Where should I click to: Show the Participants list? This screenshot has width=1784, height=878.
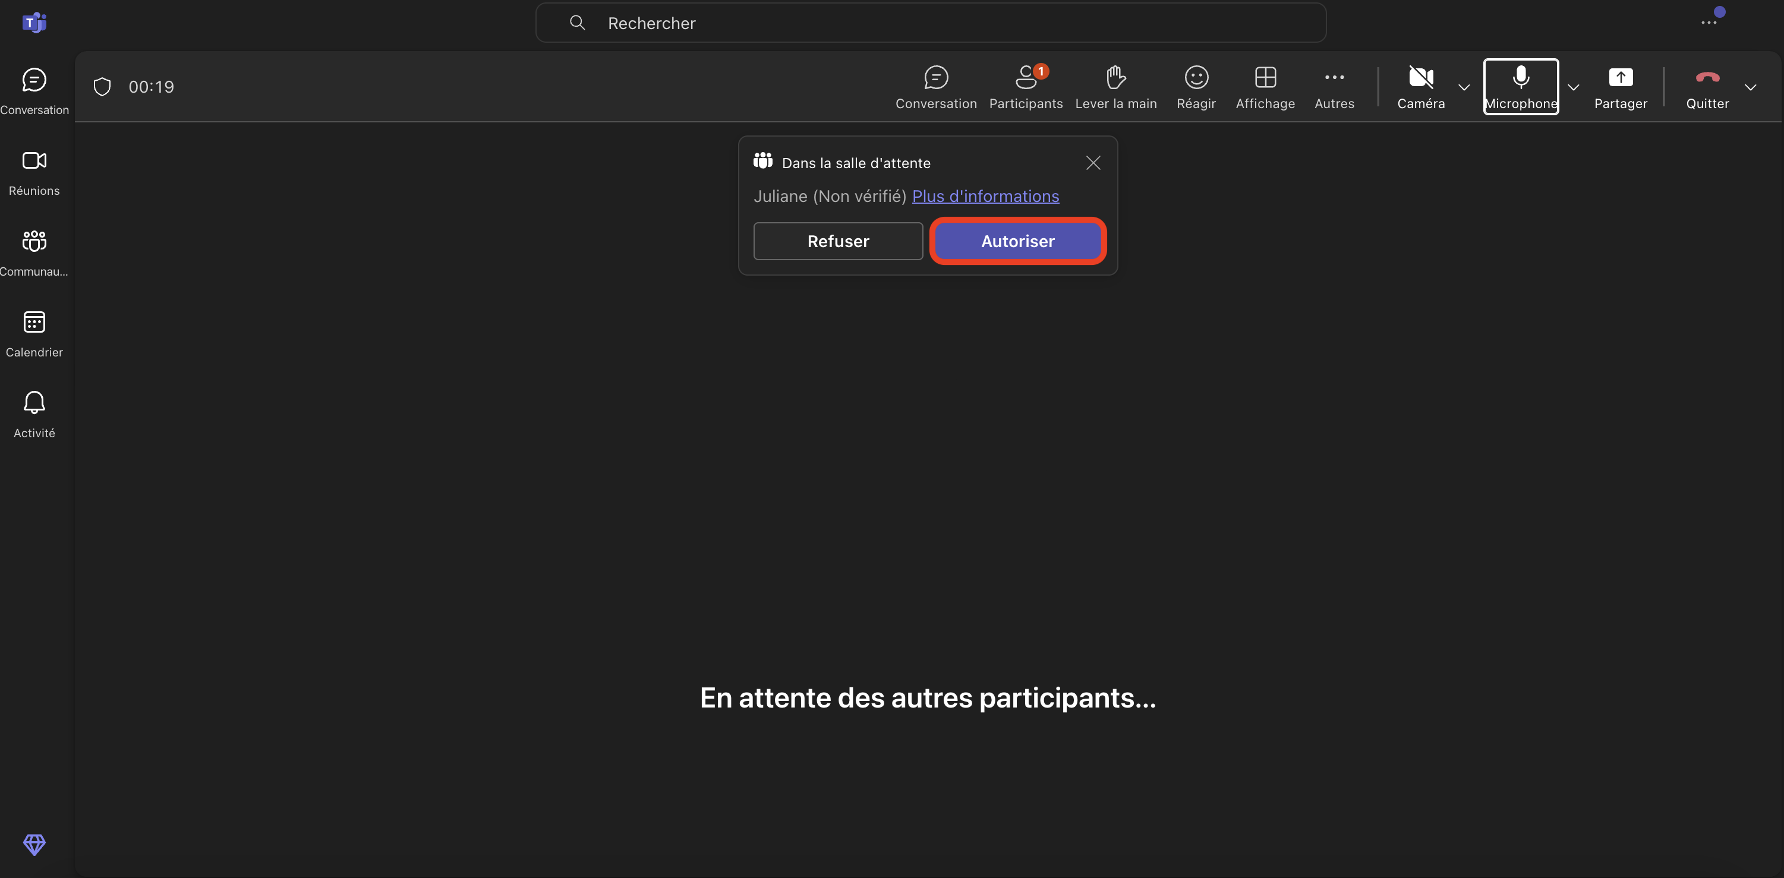[x=1025, y=87]
